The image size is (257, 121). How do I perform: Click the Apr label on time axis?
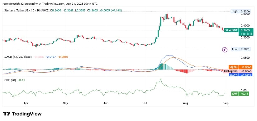coord(26,103)
